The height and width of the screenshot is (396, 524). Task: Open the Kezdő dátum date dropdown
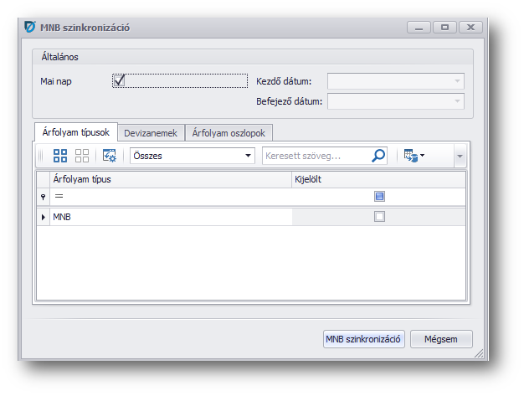[x=457, y=81]
